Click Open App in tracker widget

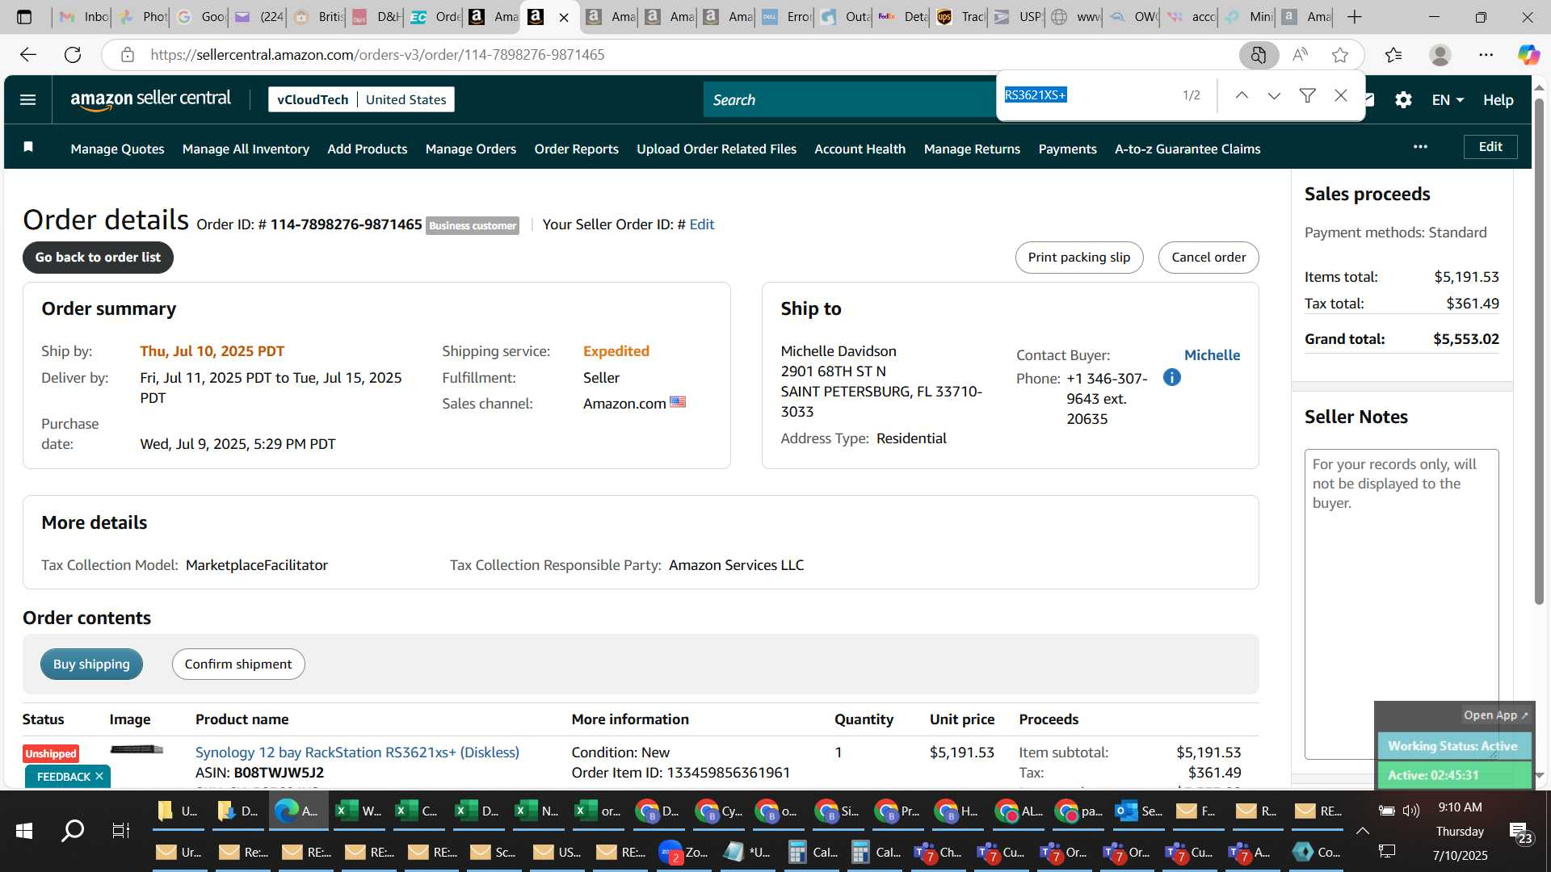[1495, 715]
